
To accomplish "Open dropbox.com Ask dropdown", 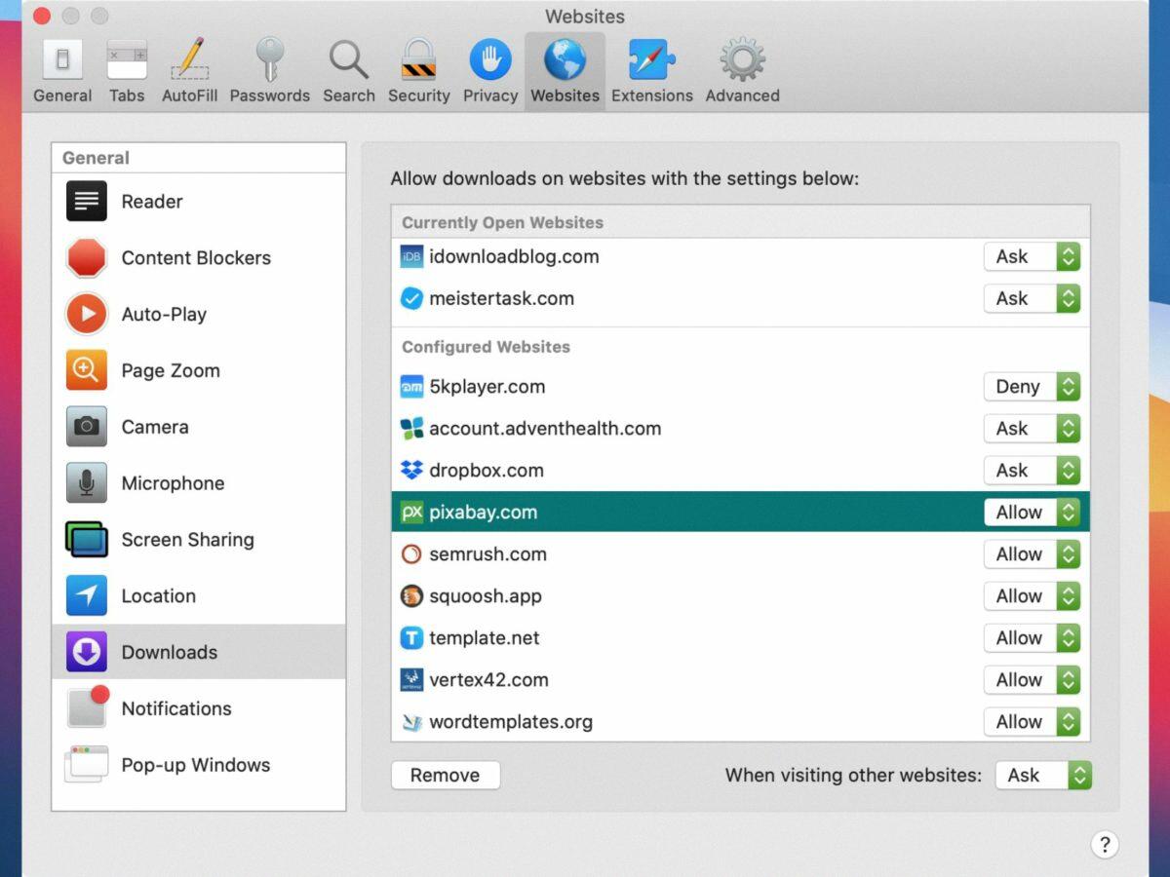I will [x=1032, y=471].
